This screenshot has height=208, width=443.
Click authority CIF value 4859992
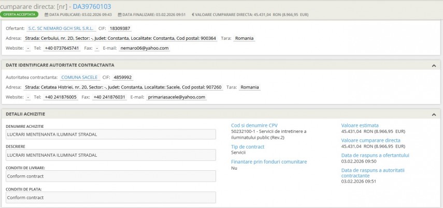click(x=123, y=77)
